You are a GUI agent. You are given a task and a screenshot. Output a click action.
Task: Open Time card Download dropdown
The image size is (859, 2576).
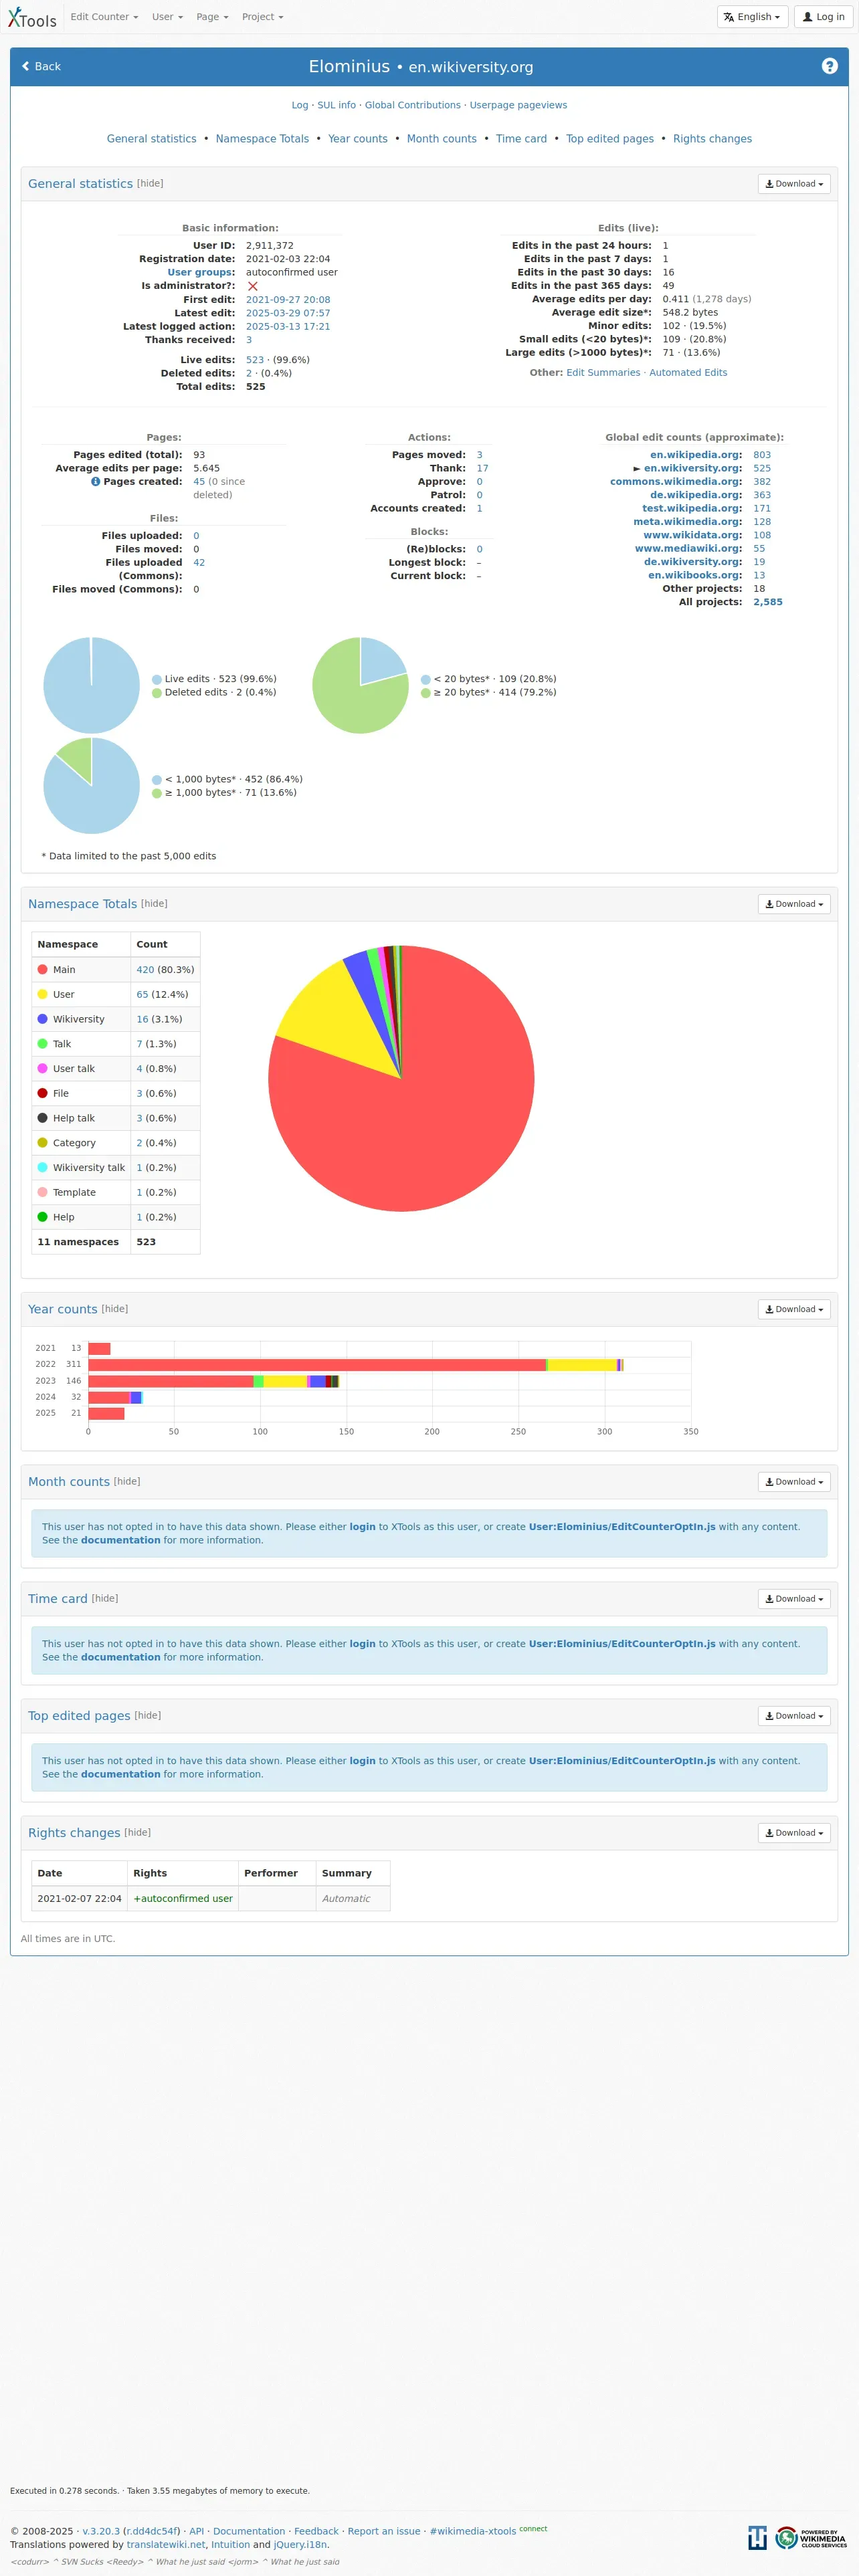tap(794, 1599)
